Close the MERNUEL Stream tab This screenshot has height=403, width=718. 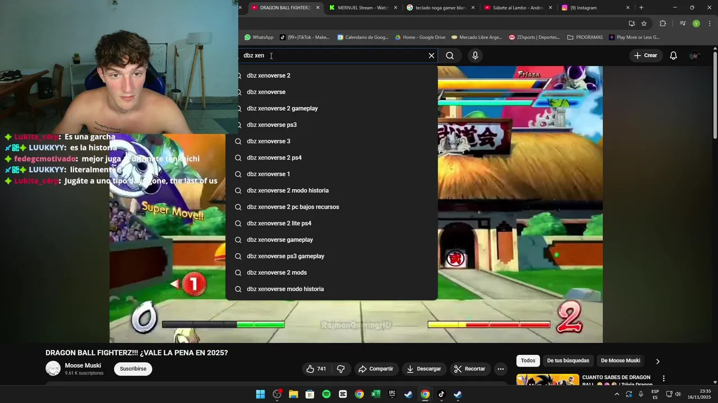pyautogui.click(x=395, y=8)
